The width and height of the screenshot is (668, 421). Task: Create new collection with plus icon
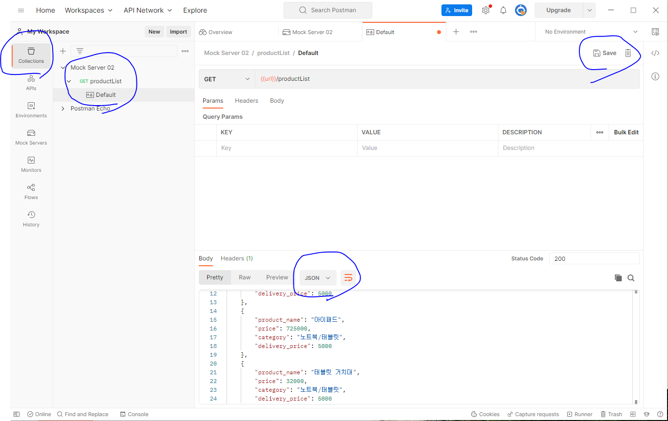(x=63, y=51)
